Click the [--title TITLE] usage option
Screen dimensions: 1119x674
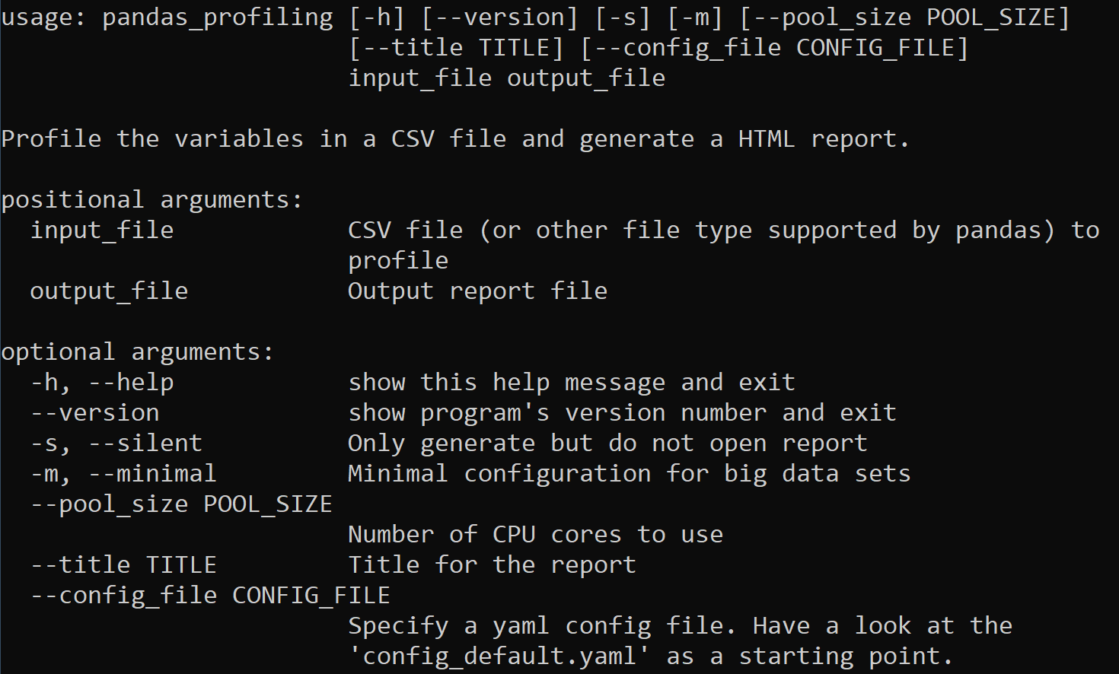click(456, 48)
